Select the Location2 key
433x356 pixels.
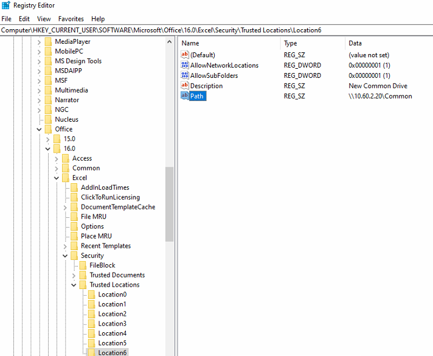pos(112,314)
